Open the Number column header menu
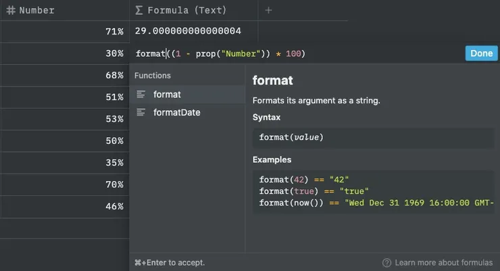Viewport: 500px width, 271px height. click(x=37, y=10)
